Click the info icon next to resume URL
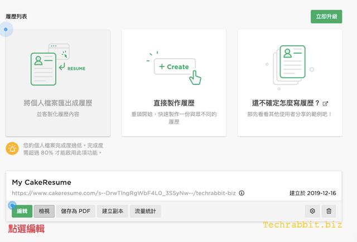Image resolution: width=357 pixels, height=242 pixels. (242, 193)
